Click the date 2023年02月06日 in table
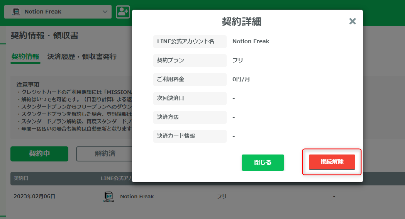The width and height of the screenshot is (405, 219). (x=34, y=196)
